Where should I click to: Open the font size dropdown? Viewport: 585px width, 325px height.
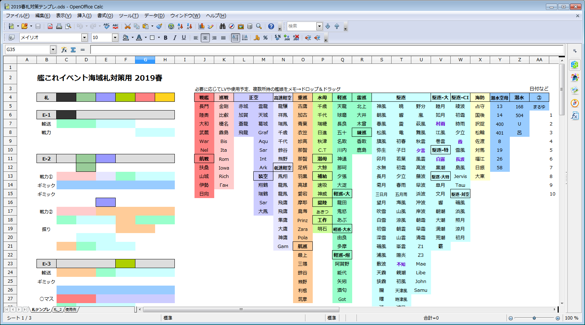(x=115, y=38)
